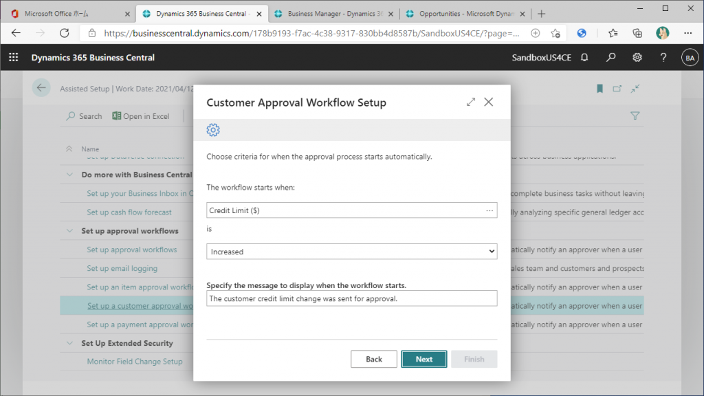704x396 pixels.
Task: Click the Credit Limit ($) field box
Action: click(351, 210)
